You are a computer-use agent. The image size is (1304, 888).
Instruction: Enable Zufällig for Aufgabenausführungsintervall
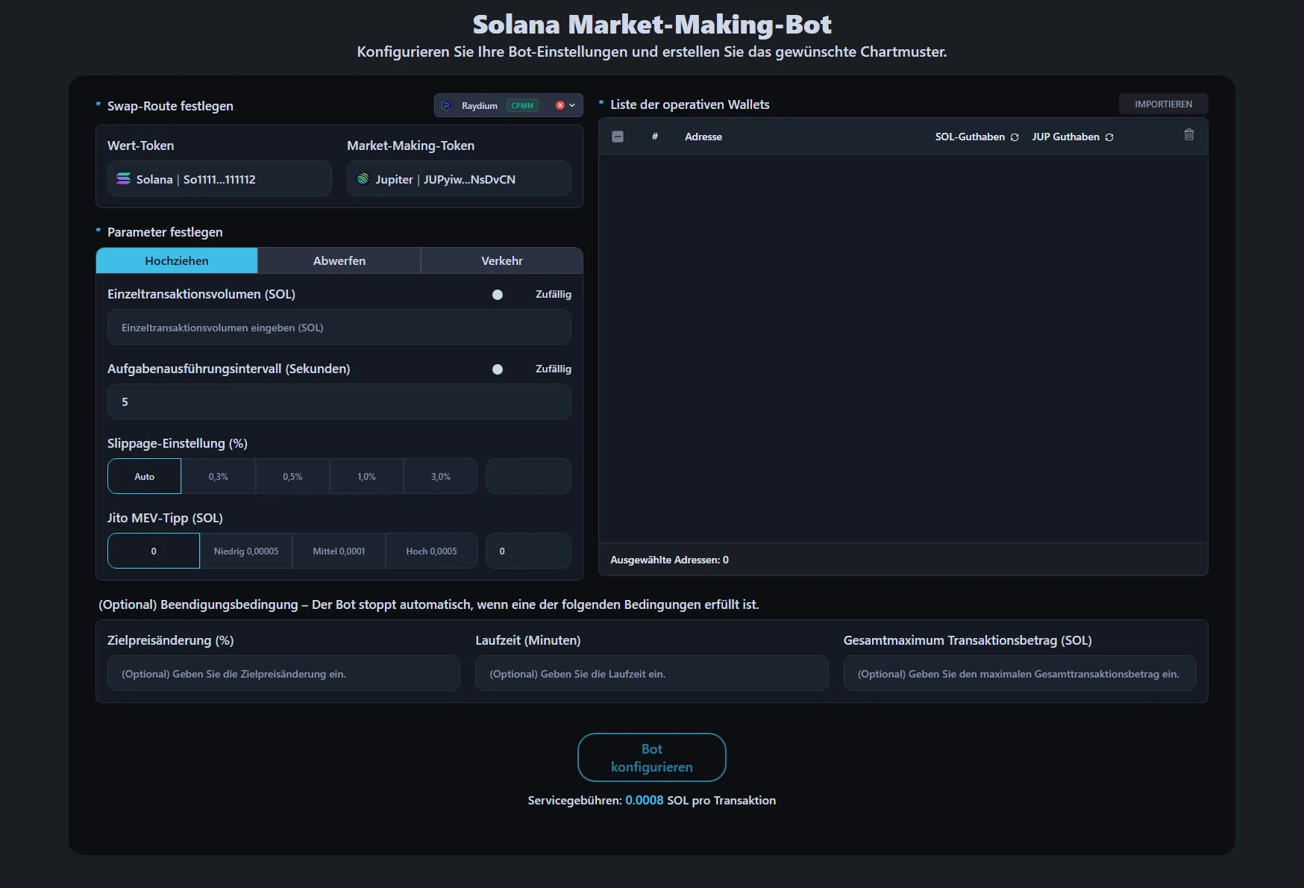(498, 369)
